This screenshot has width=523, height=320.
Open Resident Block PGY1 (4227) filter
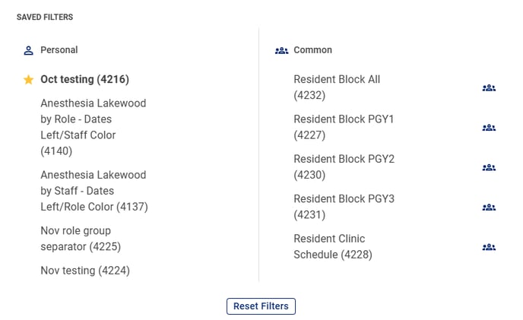tap(344, 127)
